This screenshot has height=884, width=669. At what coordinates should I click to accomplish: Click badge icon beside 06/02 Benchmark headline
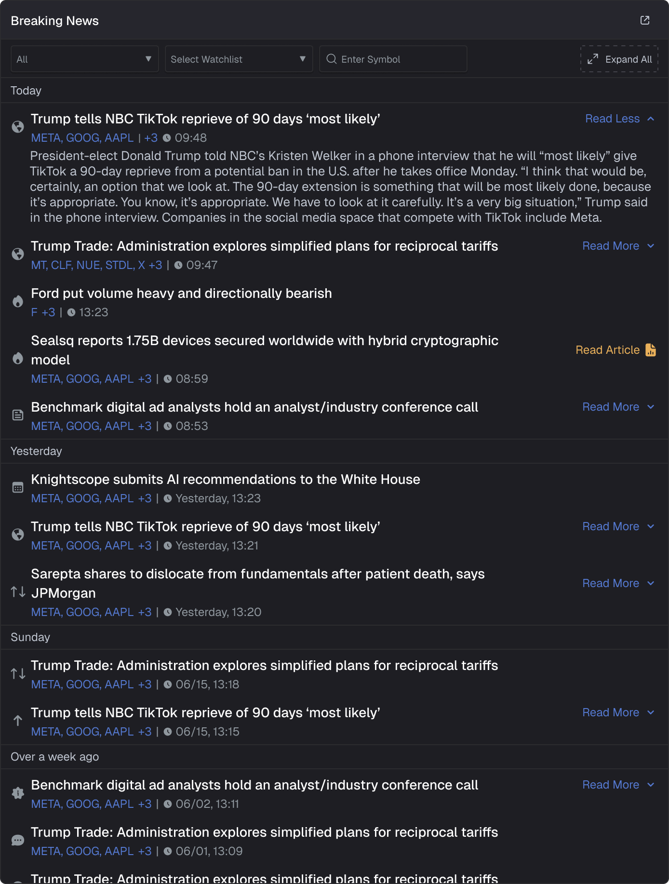point(18,793)
